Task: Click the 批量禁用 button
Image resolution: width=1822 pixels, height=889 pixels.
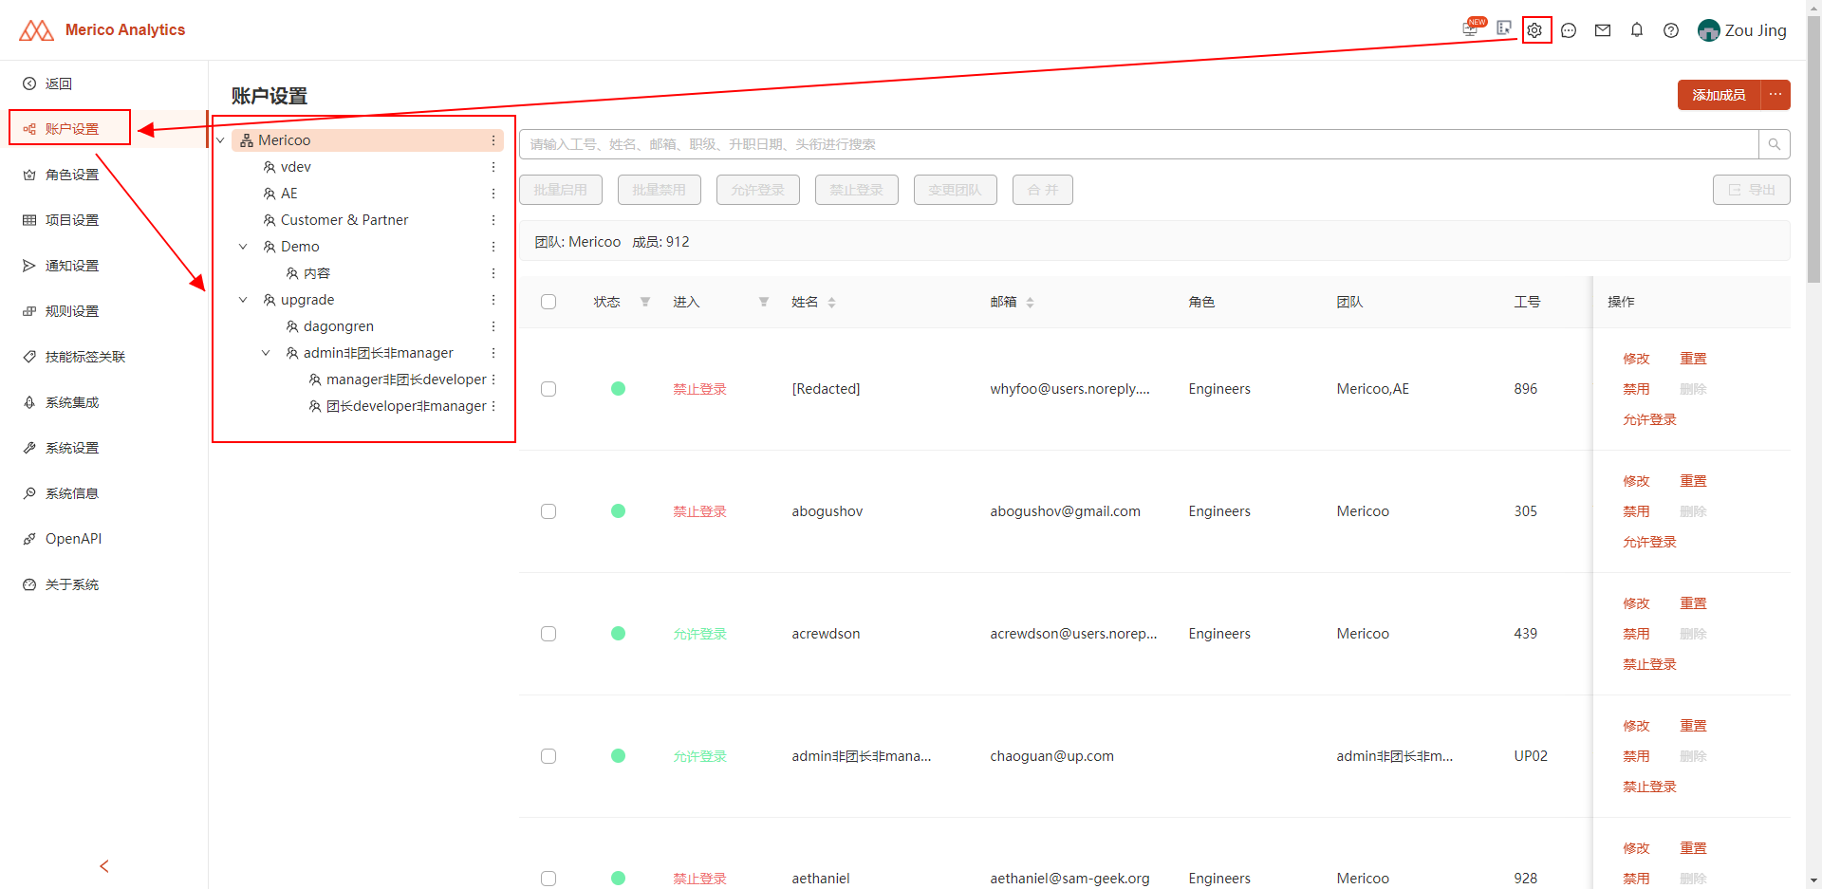Action: click(660, 190)
